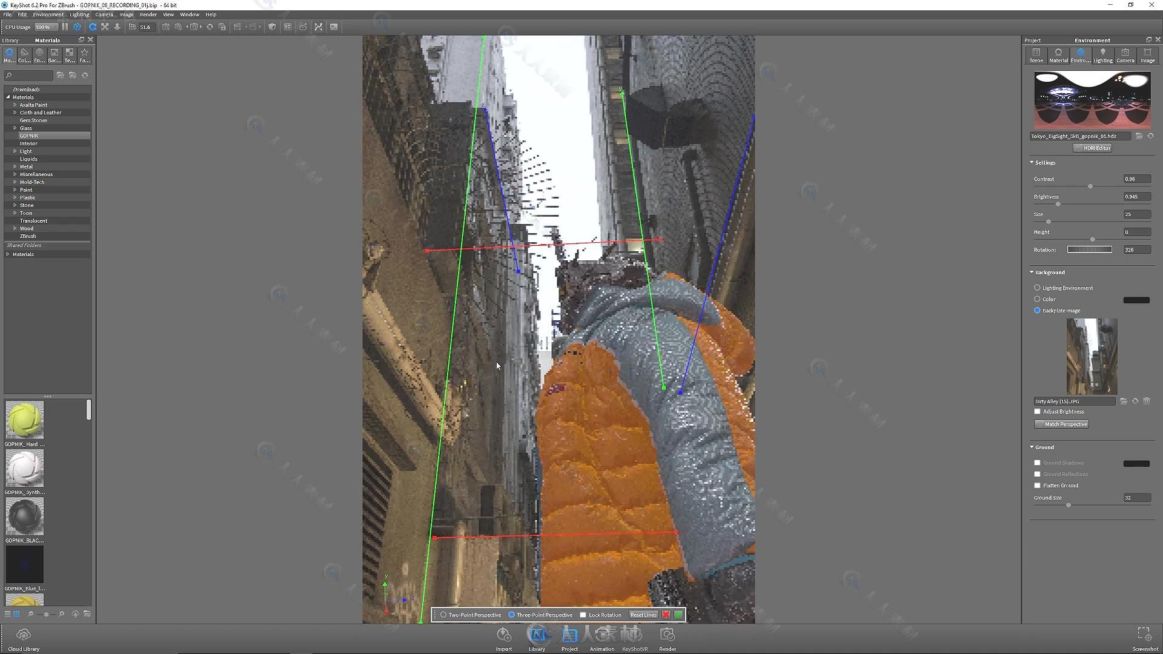Click the Screenshot icon bottom right
Image resolution: width=1163 pixels, height=654 pixels.
pyautogui.click(x=1143, y=634)
